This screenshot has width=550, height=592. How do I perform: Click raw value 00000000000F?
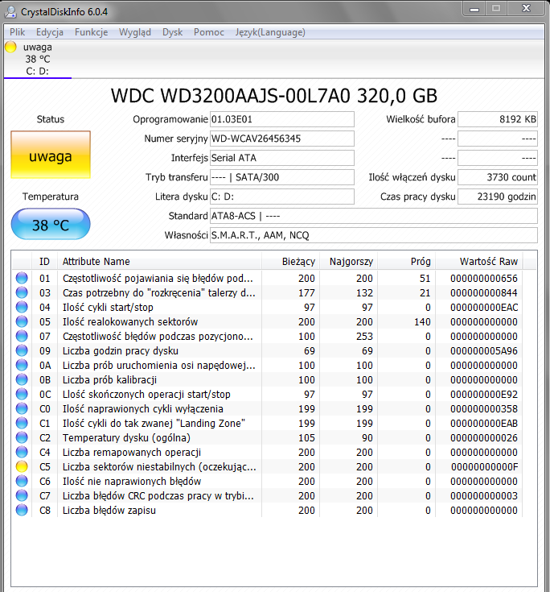pos(484,467)
